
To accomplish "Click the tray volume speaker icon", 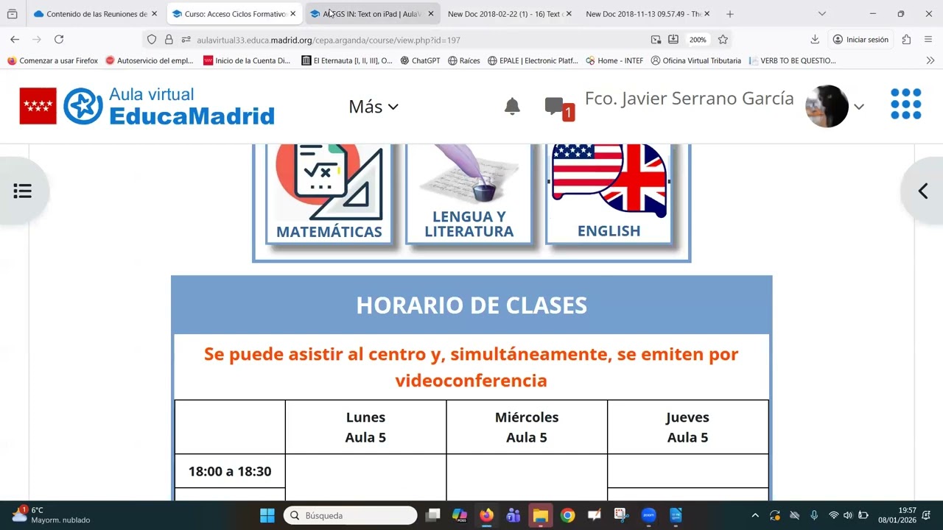I will pos(848,515).
